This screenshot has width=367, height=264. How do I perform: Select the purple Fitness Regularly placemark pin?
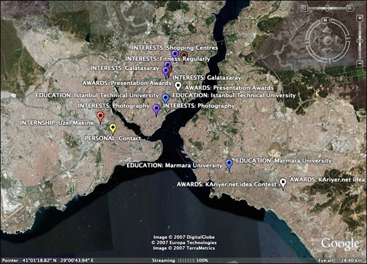coord(168,65)
